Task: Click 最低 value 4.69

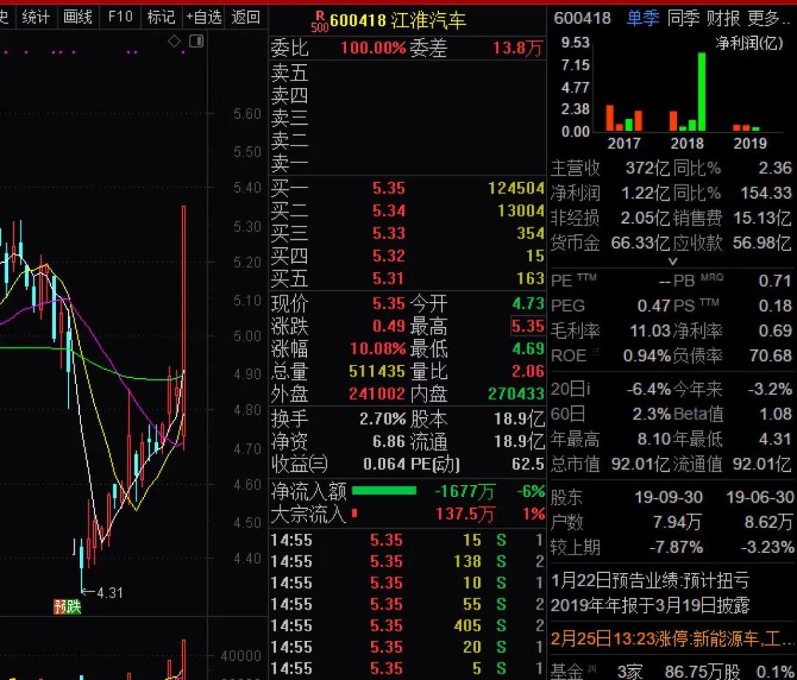Action: click(528, 349)
